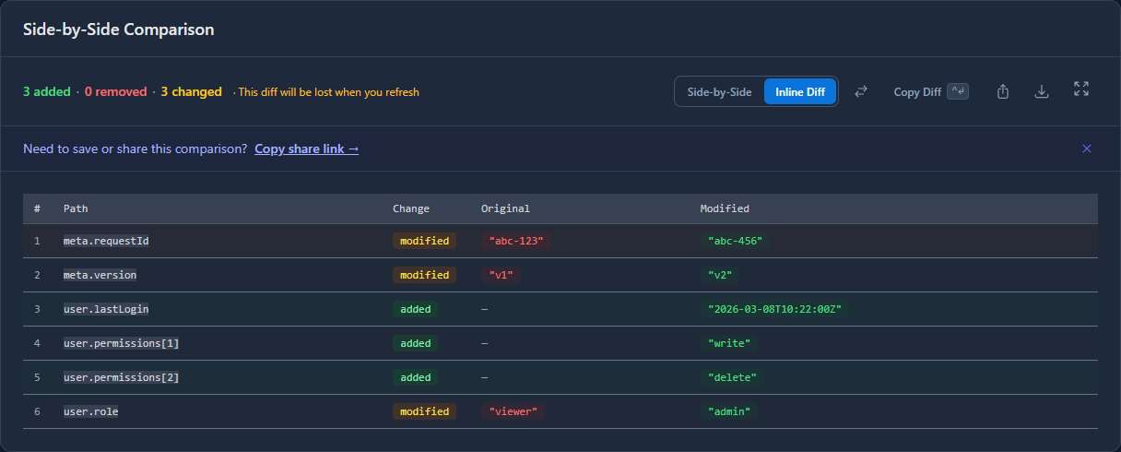This screenshot has width=1121, height=452.
Task: Click original value "viewer"
Action: click(x=513, y=411)
